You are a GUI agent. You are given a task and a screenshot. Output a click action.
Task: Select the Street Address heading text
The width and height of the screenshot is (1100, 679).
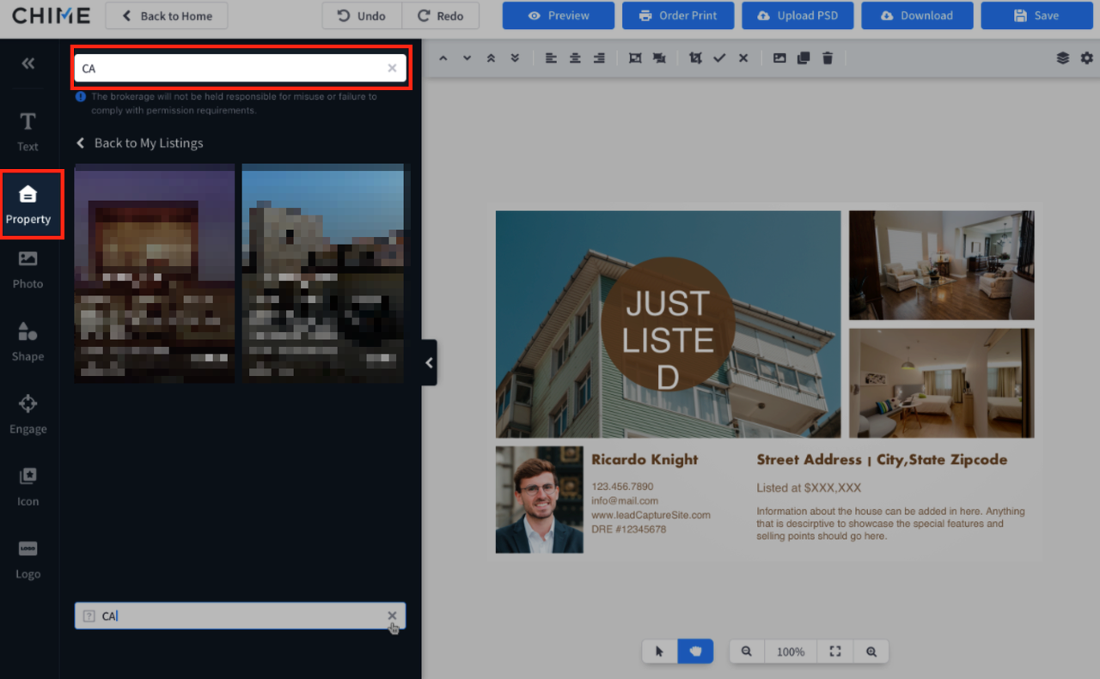[x=882, y=460]
